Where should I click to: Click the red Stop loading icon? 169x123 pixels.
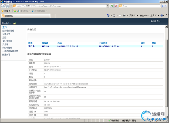pyautogui.click(x=116, y=6)
